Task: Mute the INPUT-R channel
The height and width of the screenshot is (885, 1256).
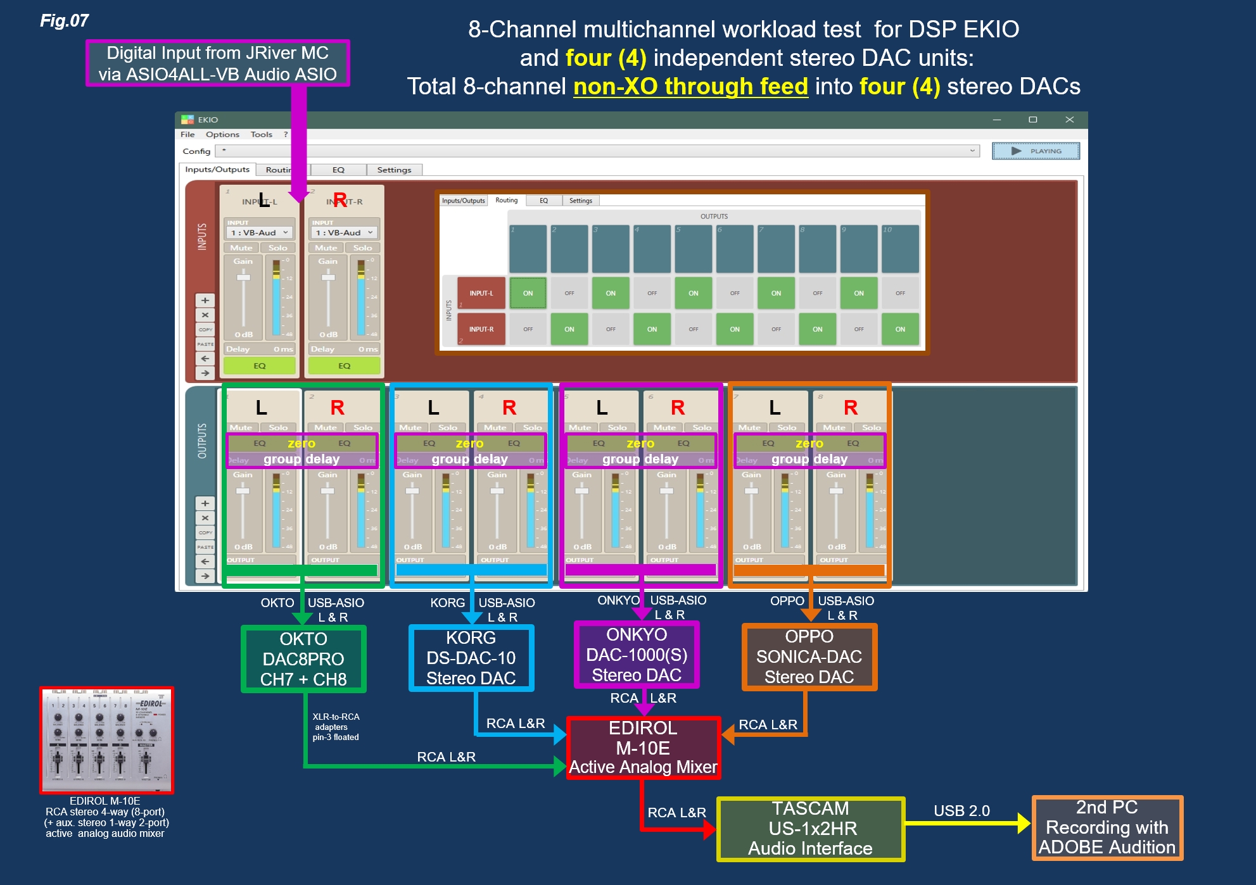Action: tap(326, 248)
